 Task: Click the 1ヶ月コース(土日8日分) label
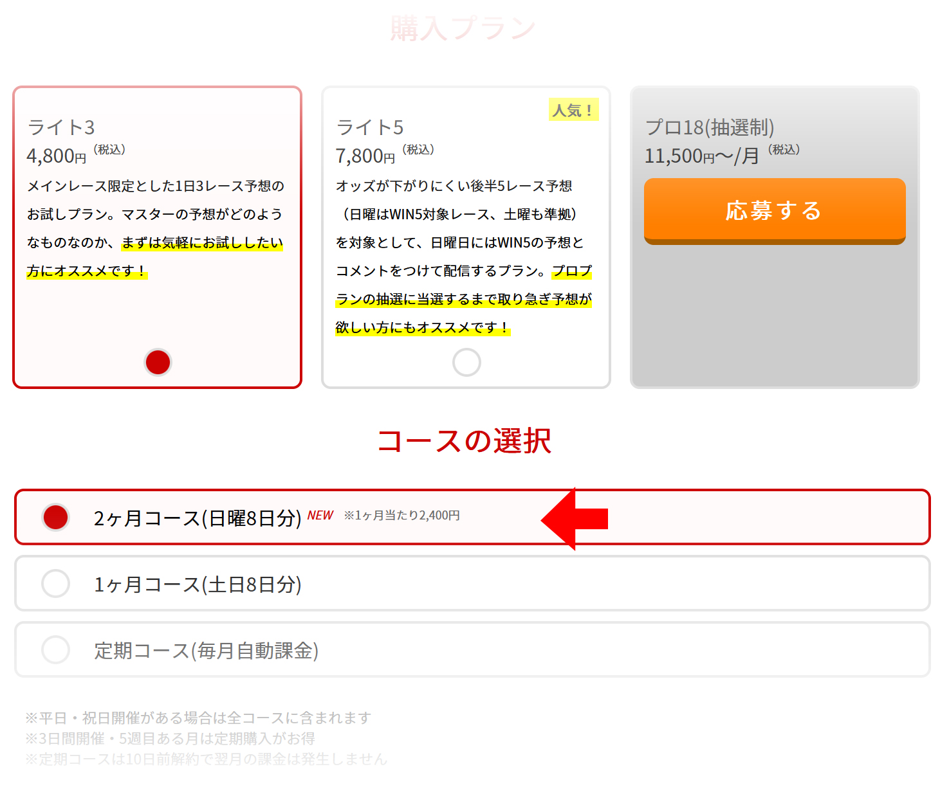tap(197, 584)
